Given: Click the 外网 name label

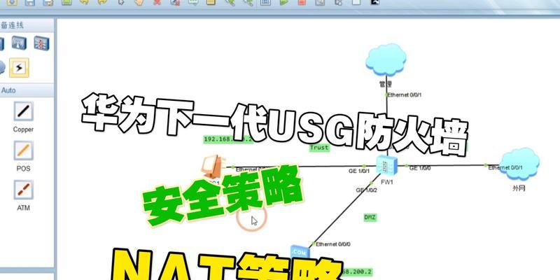Looking at the screenshot, I should coord(519,188).
